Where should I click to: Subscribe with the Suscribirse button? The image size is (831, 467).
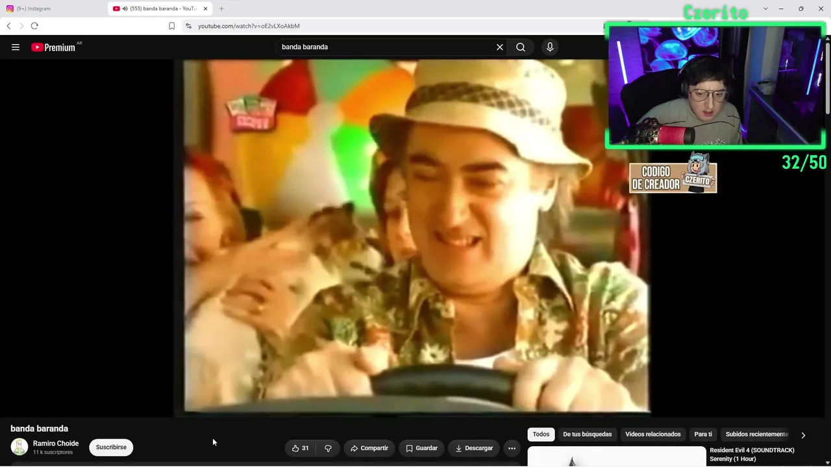111,448
